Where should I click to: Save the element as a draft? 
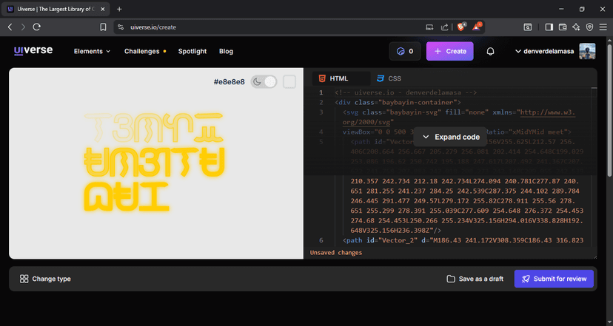475,279
